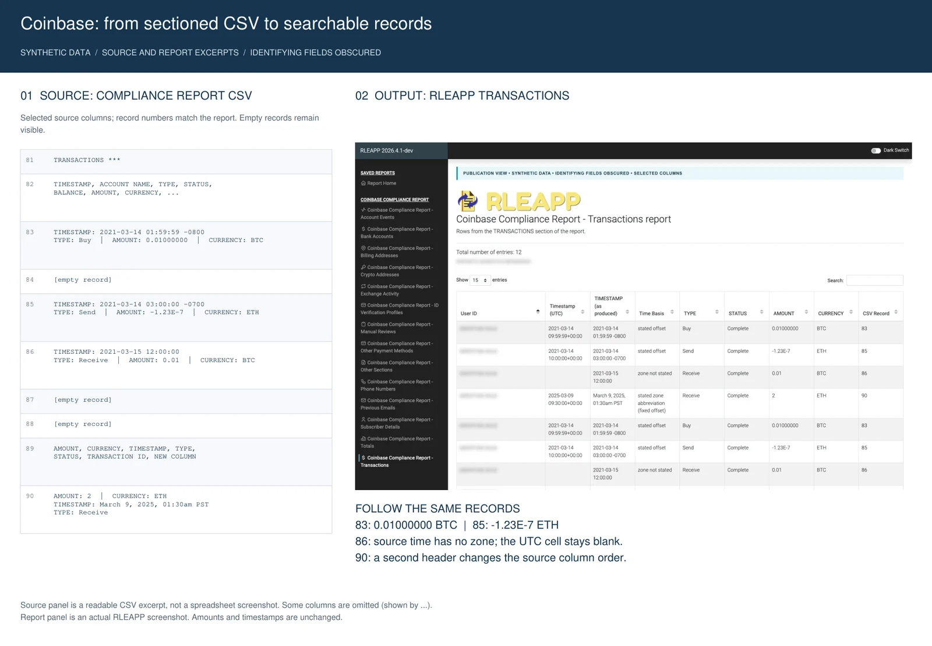Select the active Transactions sidebar entry
This screenshot has height=646, width=932.
[x=396, y=462]
